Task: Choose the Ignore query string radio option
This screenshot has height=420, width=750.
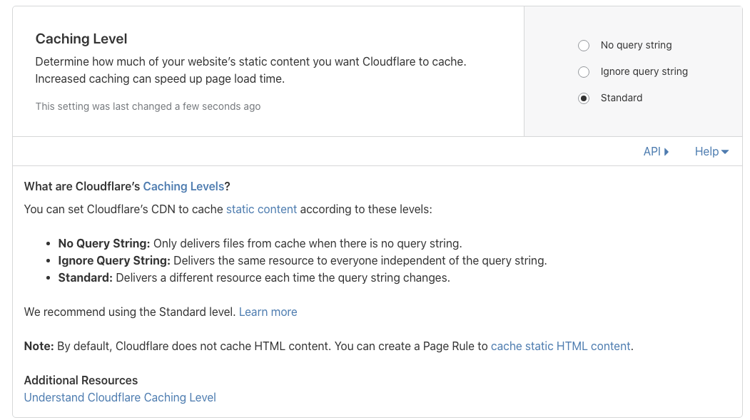Action: [x=584, y=72]
